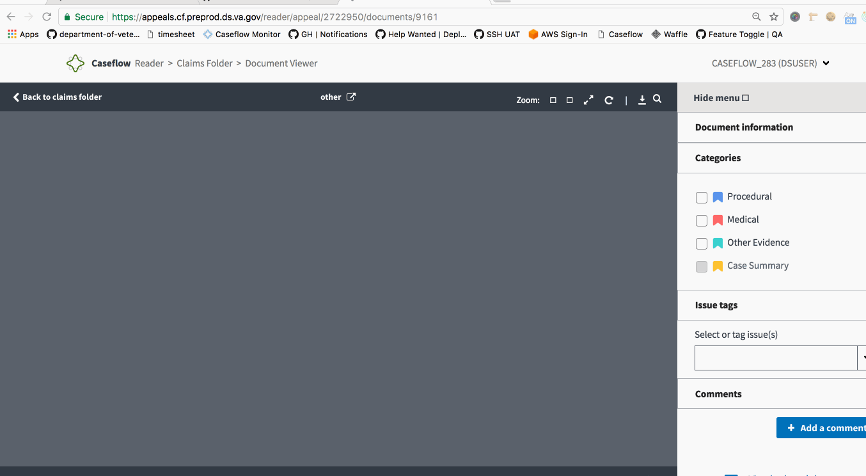
Task: Open the issue tags dropdown arrow
Action: click(862, 358)
